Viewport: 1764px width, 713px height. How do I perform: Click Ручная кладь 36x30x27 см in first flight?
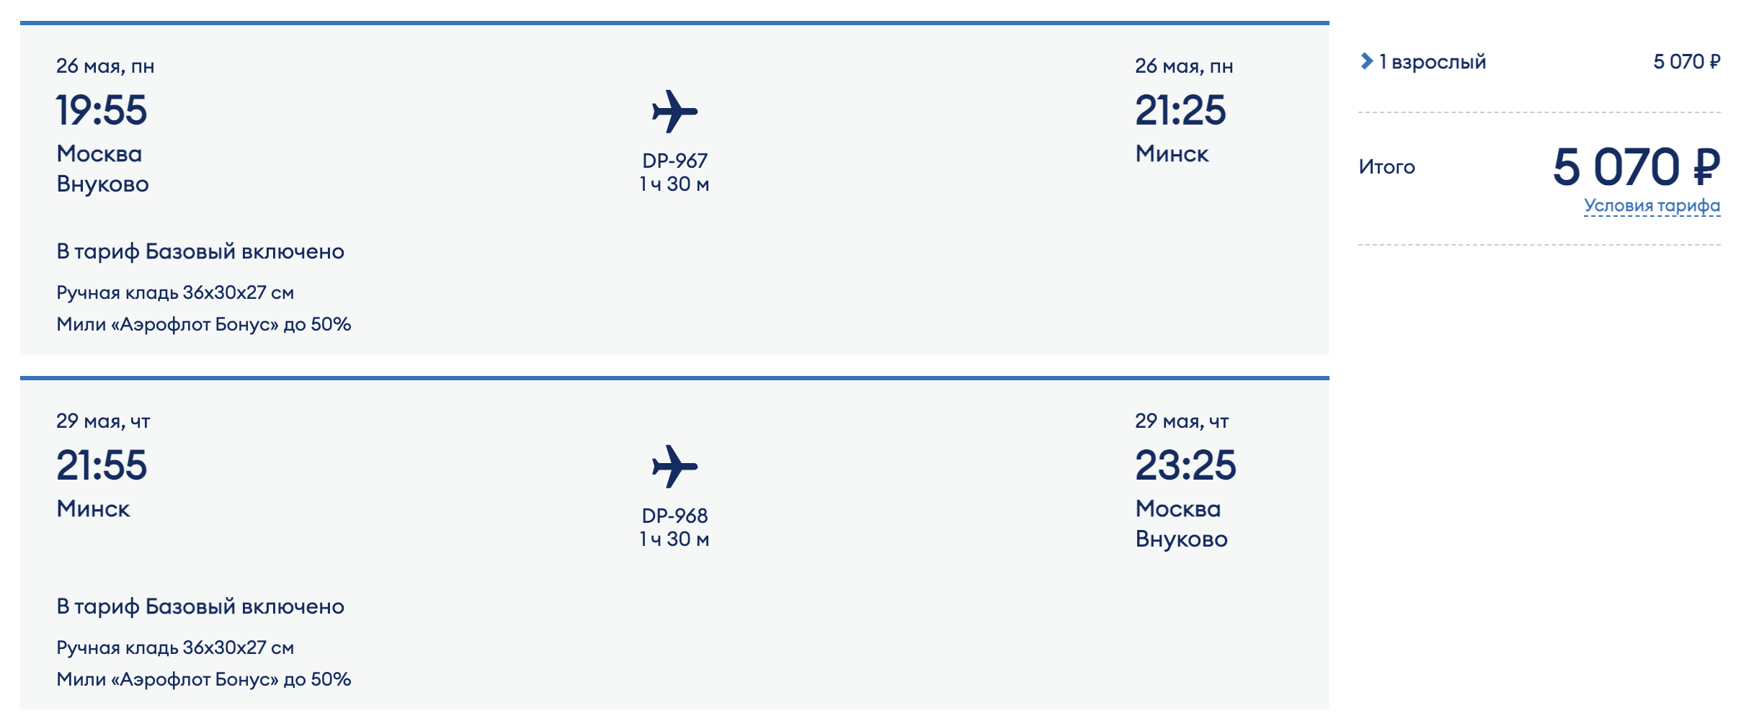point(175,292)
